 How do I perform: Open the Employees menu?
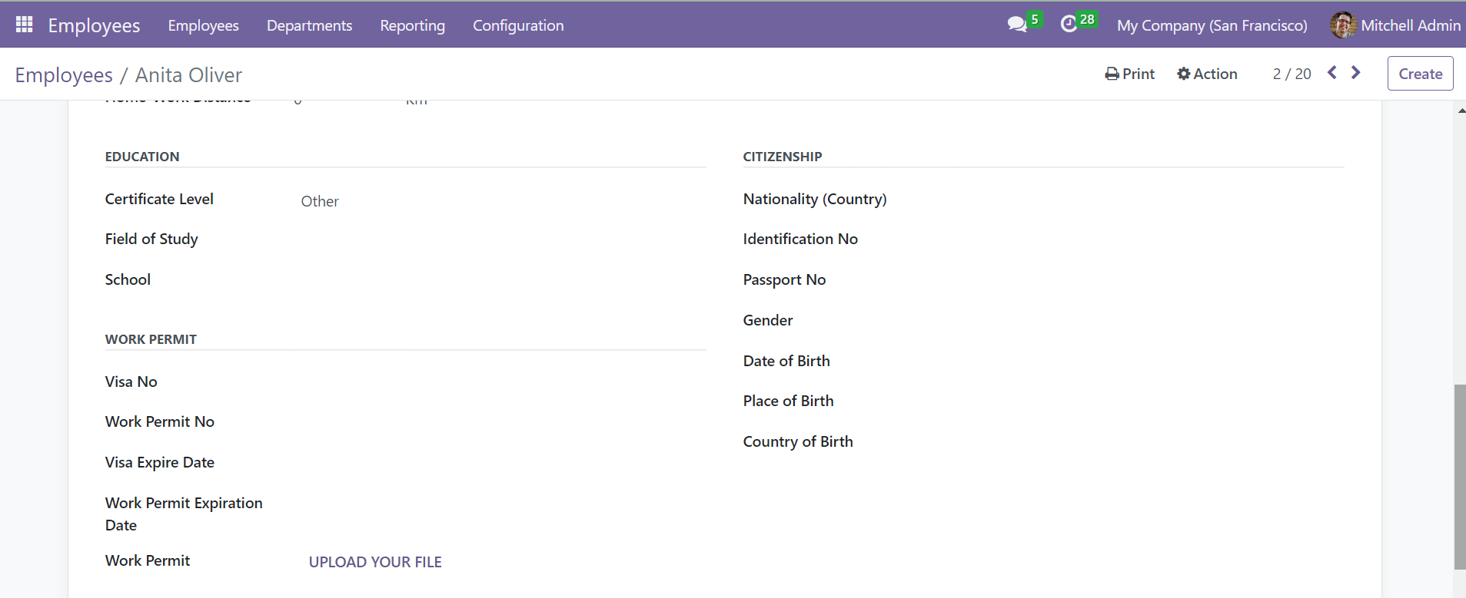click(203, 25)
